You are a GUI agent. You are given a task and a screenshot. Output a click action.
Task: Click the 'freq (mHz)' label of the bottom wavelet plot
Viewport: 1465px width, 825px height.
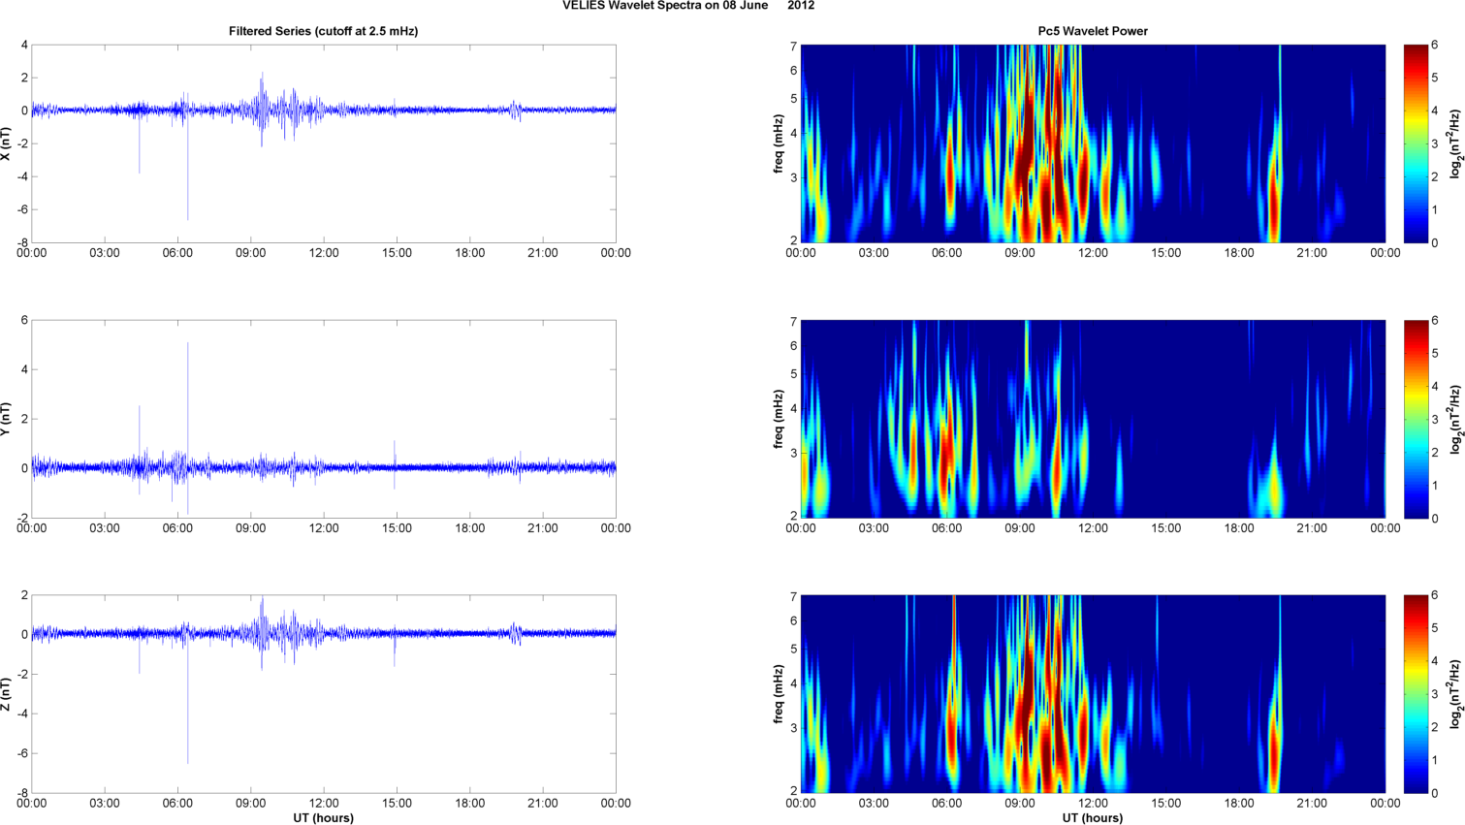[779, 694]
